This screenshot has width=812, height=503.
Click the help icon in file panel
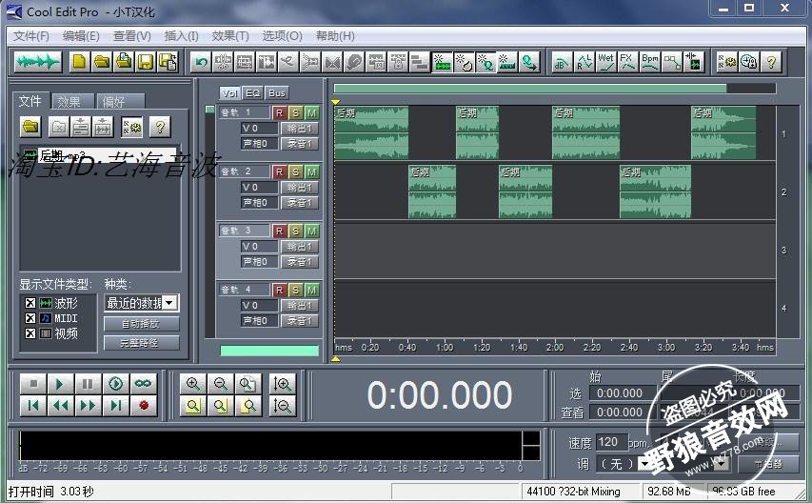(160, 127)
